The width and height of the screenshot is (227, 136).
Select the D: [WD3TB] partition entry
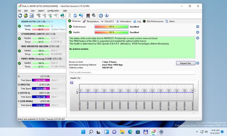[x=42, y=87]
